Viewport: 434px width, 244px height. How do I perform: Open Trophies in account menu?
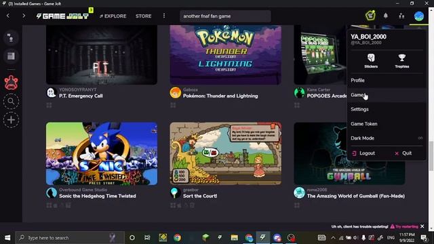click(402, 61)
